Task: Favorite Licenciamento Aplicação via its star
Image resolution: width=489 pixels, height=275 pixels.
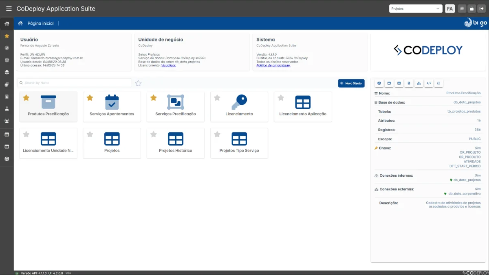Action: [281, 97]
